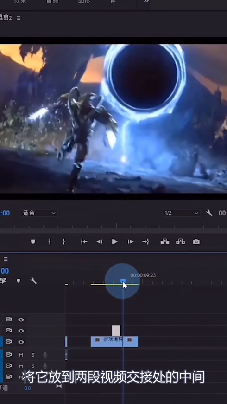The height and width of the screenshot is (404, 227).
Task: Toggle sync lock on second audio track
Action: point(9,365)
